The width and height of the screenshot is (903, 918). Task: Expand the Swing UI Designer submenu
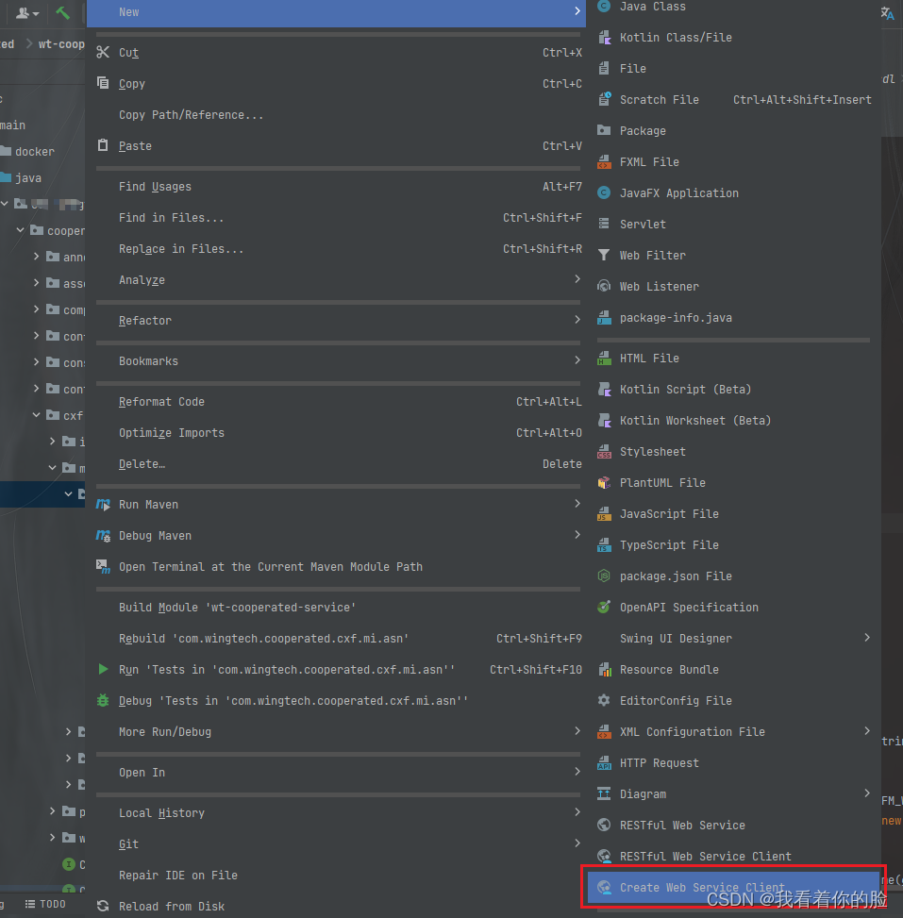click(x=676, y=638)
